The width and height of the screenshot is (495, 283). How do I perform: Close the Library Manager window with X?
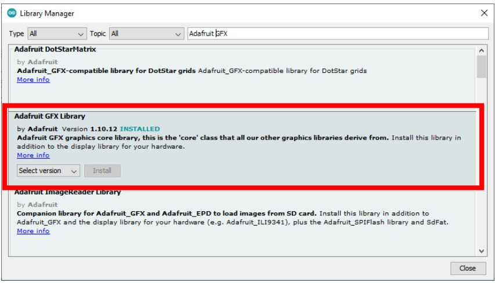(x=484, y=13)
